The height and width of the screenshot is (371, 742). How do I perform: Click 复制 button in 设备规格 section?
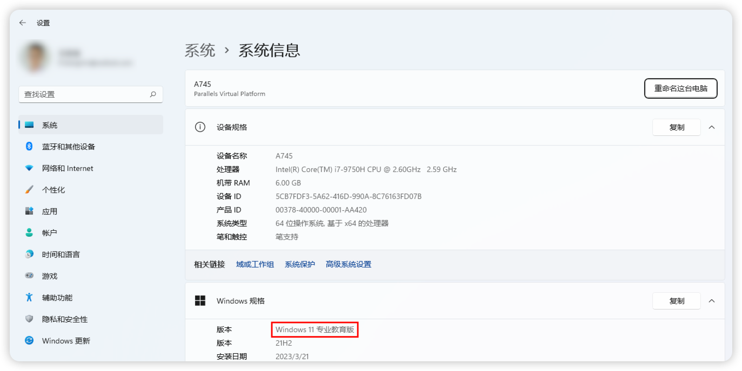click(x=677, y=127)
